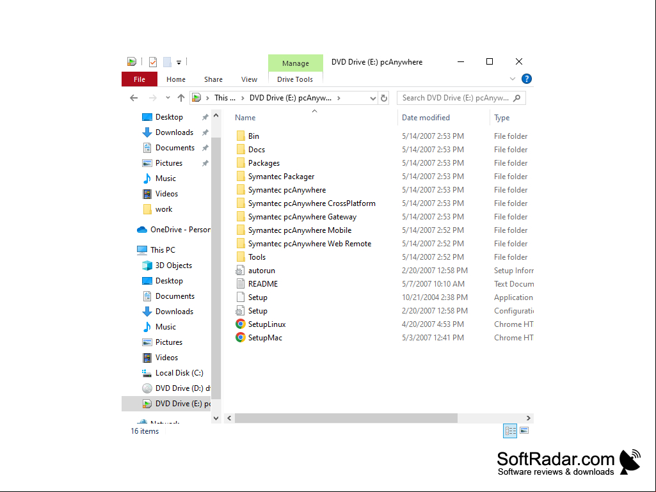Select the Symantec Packager folder icon
The image size is (656, 492).
click(241, 176)
